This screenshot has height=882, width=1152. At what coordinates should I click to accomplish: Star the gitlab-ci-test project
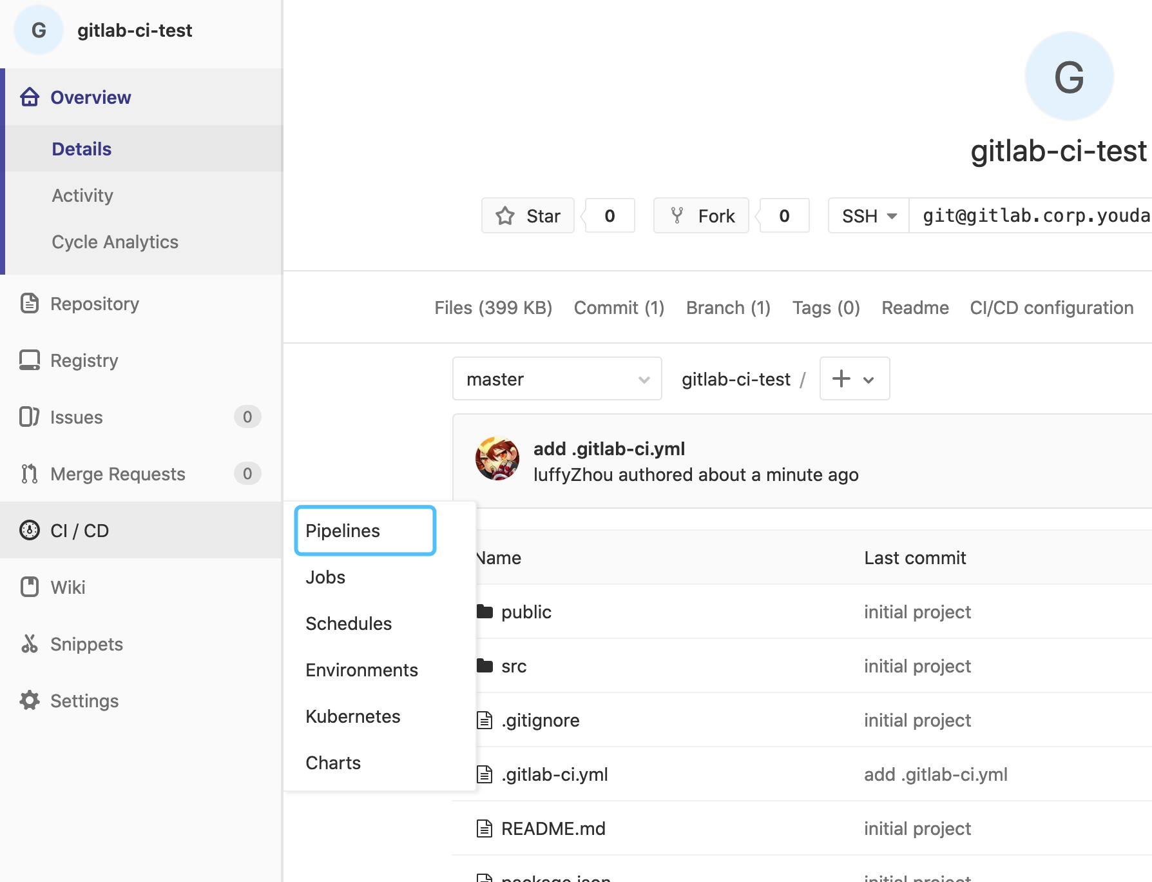[x=528, y=215]
